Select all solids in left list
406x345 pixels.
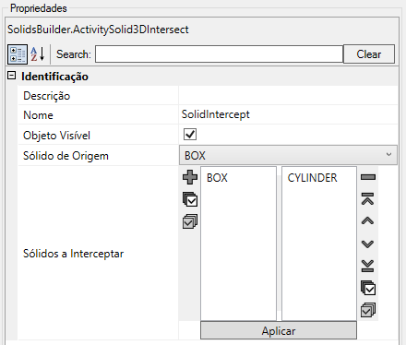click(x=190, y=199)
